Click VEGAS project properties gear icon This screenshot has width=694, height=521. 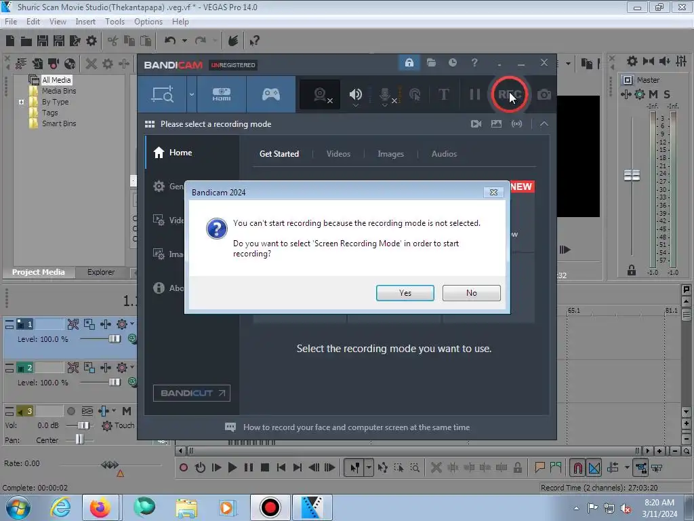(x=91, y=41)
